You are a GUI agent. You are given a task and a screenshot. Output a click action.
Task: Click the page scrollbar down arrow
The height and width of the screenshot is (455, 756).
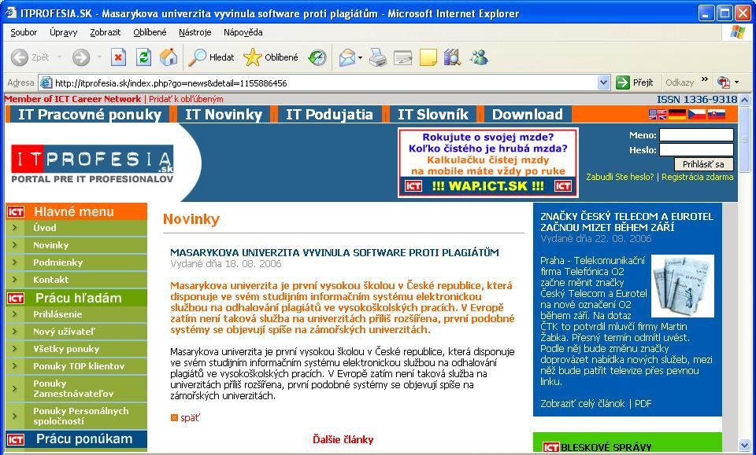(744, 445)
